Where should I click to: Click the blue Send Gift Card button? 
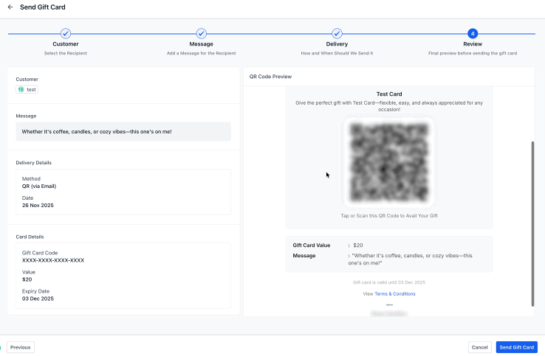click(x=516, y=347)
